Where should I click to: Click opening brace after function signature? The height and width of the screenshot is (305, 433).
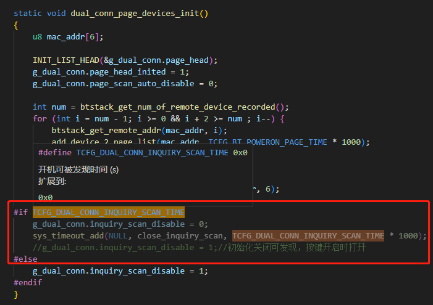point(16,25)
